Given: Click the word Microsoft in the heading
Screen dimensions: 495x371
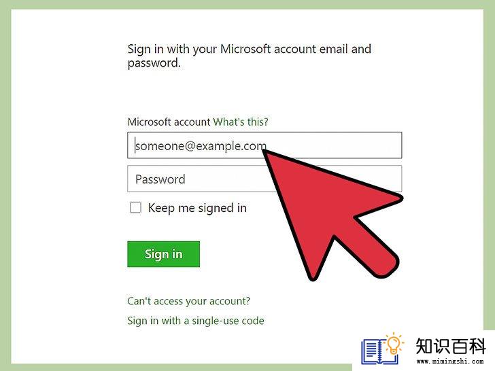Looking at the screenshot, I should pyautogui.click(x=245, y=49).
